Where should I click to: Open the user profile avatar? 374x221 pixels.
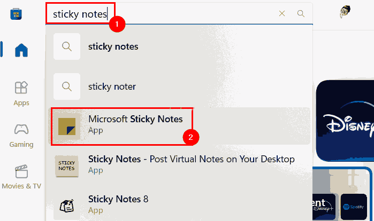(345, 12)
